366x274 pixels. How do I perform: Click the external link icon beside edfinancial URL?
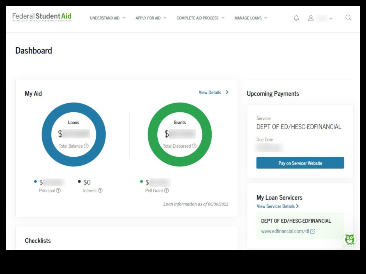click(x=313, y=231)
